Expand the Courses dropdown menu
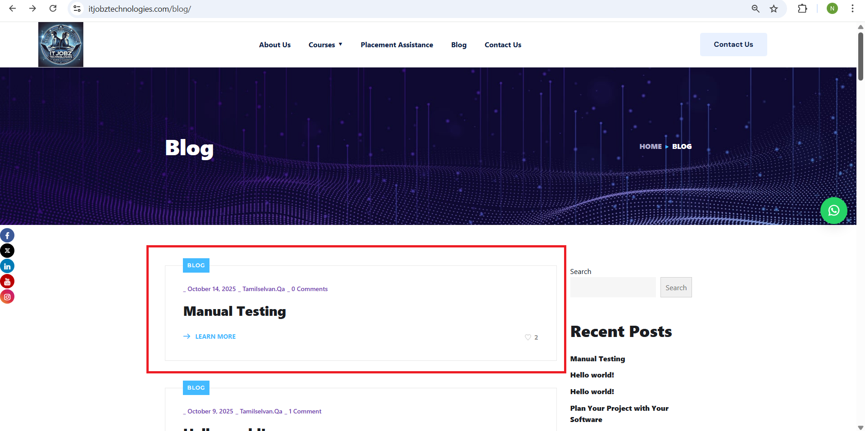The image size is (865, 431). point(325,45)
